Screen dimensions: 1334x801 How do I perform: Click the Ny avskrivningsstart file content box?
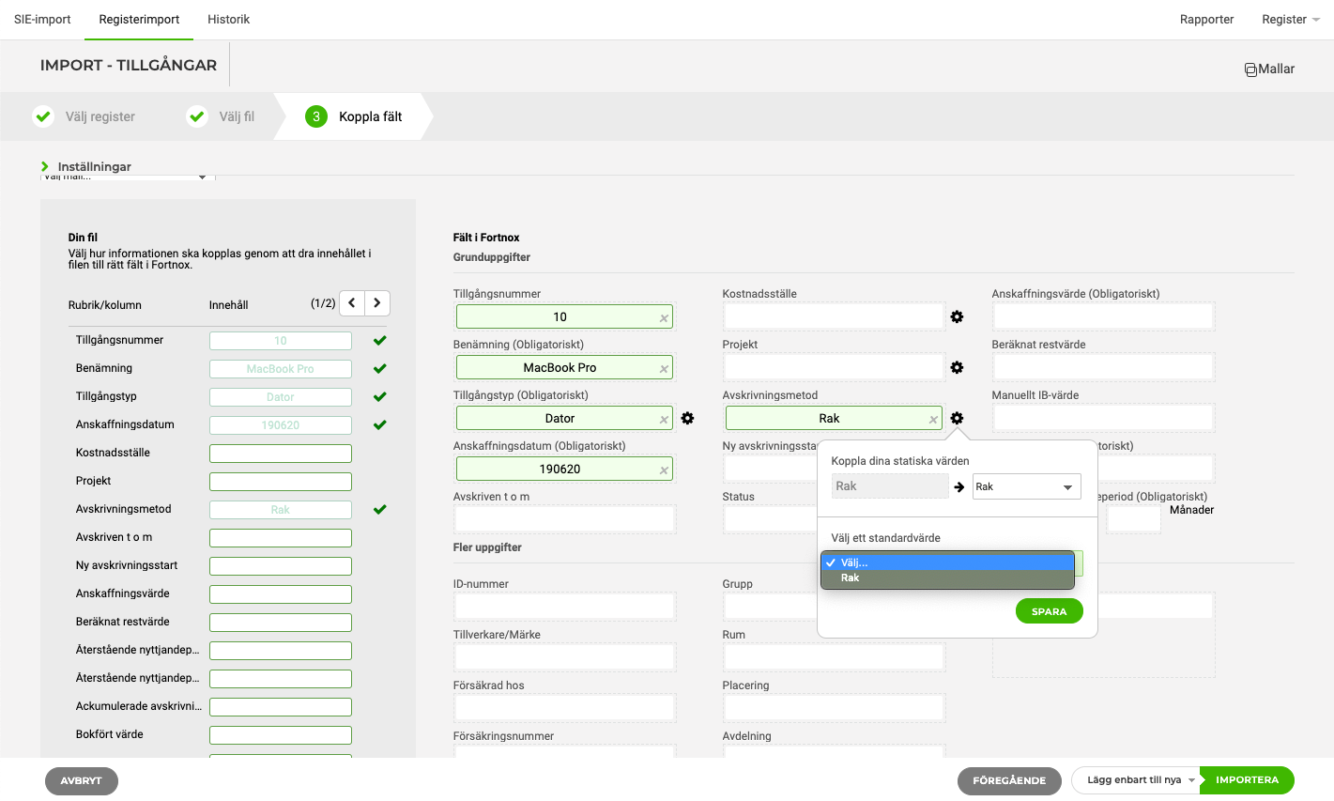(x=281, y=566)
